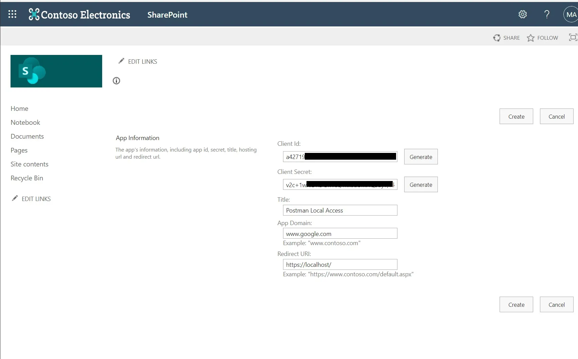Click EDIT LINKS below Recycle Bin
Screen dimensions: 578x359
32,199
